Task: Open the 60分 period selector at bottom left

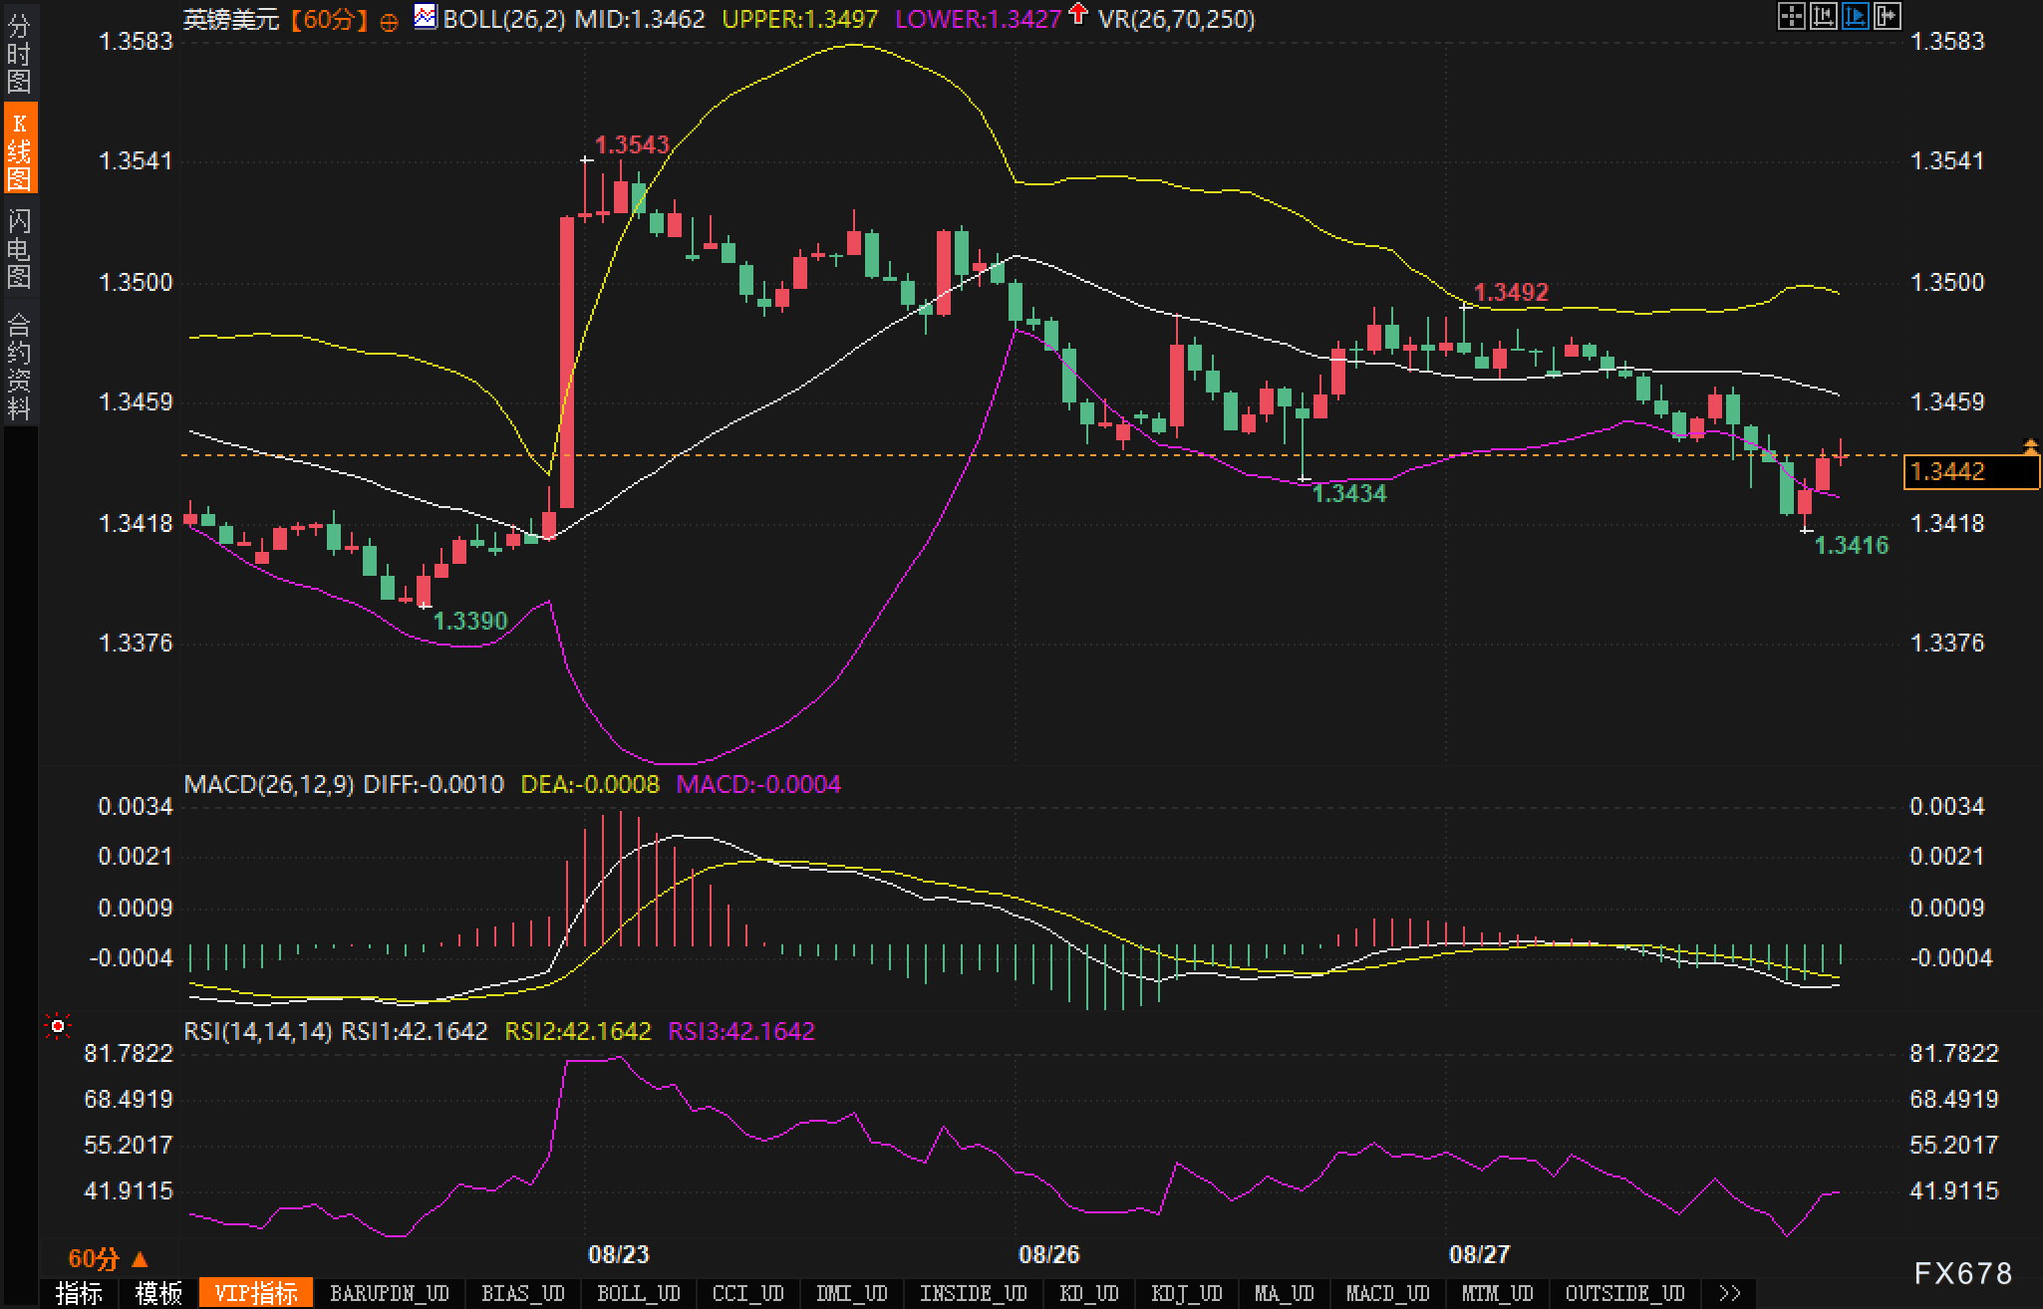Action: [x=108, y=1258]
